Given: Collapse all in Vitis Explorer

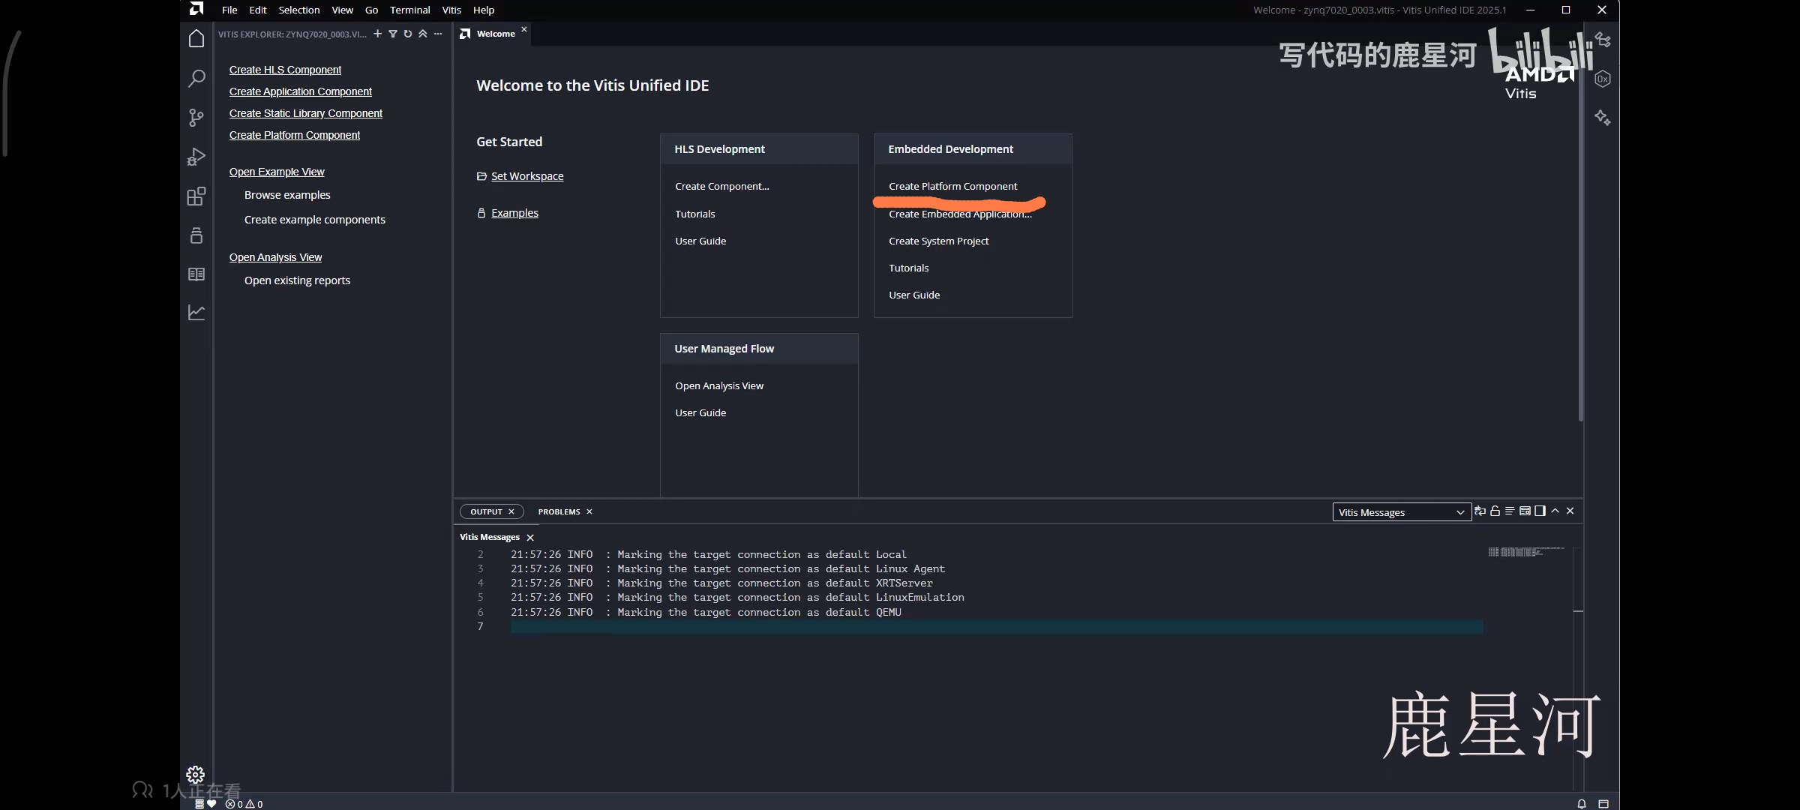Looking at the screenshot, I should (423, 34).
